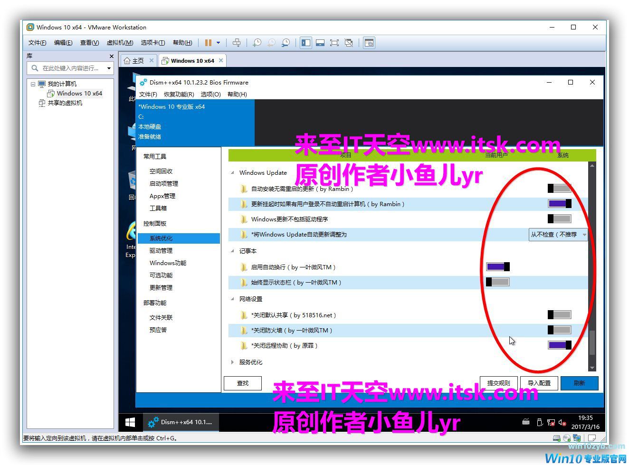This screenshot has width=629, height=465.
Task: Click the send Ctrl+Alt+Del toolbar icon
Action: 237,43
